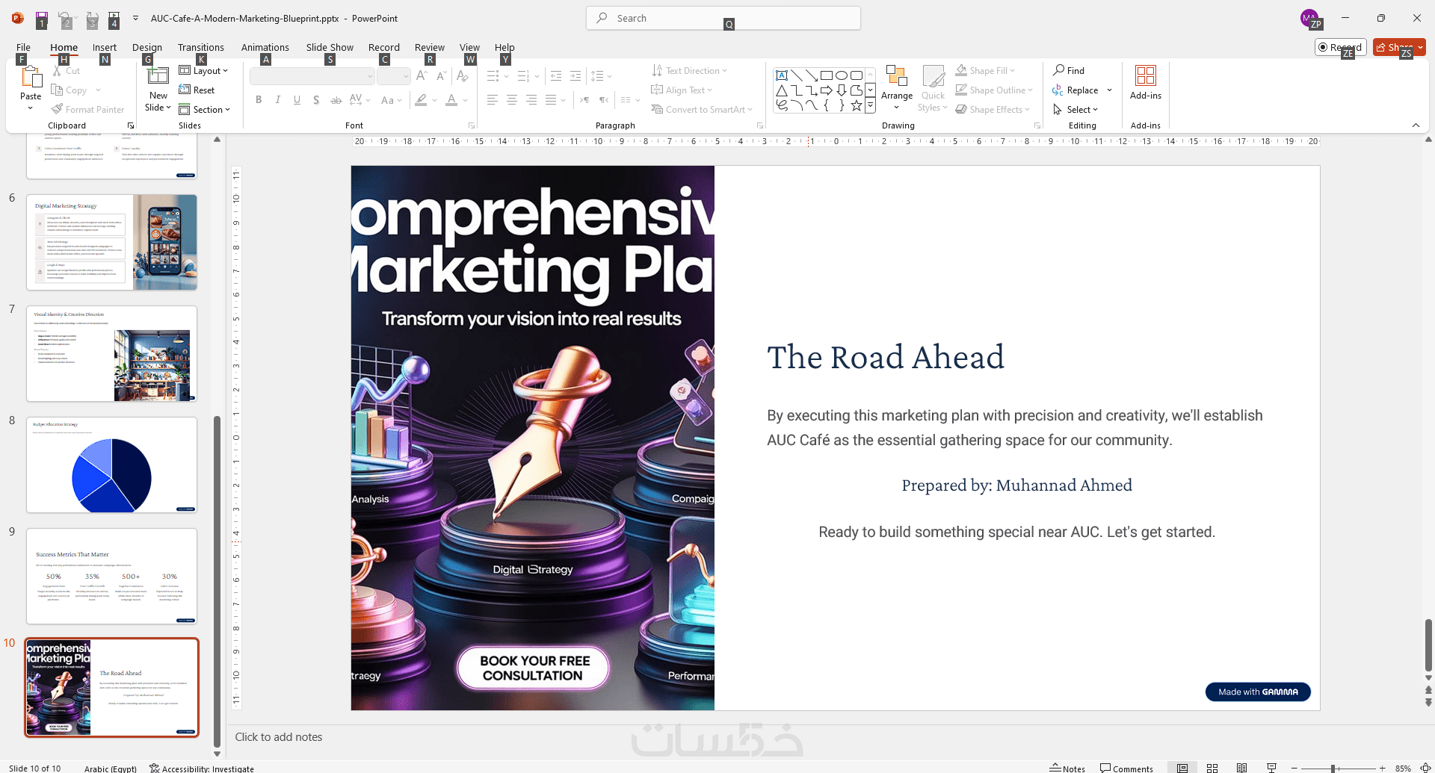Image resolution: width=1435 pixels, height=773 pixels.
Task: Open the Section dropdown
Action: (205, 110)
